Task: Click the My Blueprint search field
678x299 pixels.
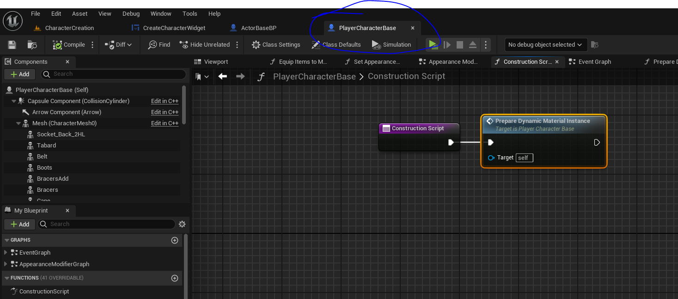Action: pyautogui.click(x=106, y=224)
